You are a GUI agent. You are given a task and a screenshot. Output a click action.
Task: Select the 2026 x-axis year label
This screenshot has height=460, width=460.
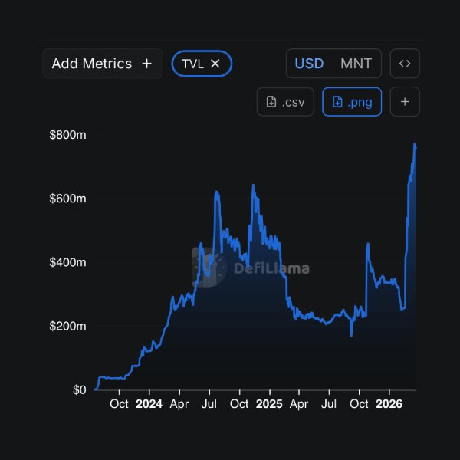point(389,404)
